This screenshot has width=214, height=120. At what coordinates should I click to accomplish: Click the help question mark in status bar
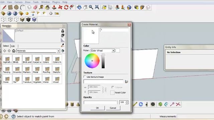pyautogui.click(x=13, y=116)
